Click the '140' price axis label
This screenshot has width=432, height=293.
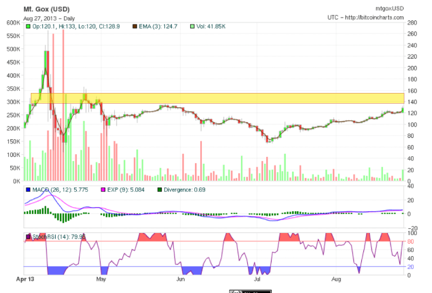click(x=412, y=102)
